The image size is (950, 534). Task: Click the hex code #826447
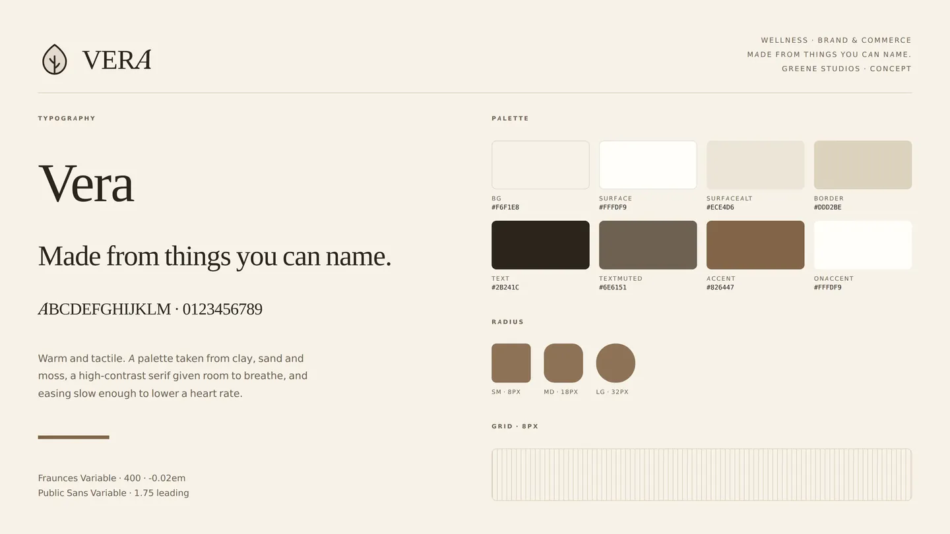coord(720,288)
